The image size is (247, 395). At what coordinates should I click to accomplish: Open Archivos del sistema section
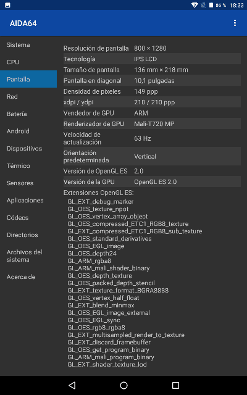(x=28, y=256)
